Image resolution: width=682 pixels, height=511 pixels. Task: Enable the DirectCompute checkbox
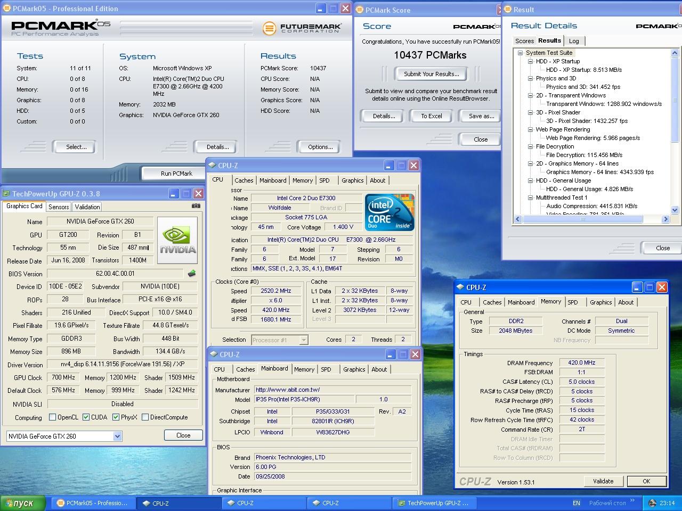(x=145, y=417)
